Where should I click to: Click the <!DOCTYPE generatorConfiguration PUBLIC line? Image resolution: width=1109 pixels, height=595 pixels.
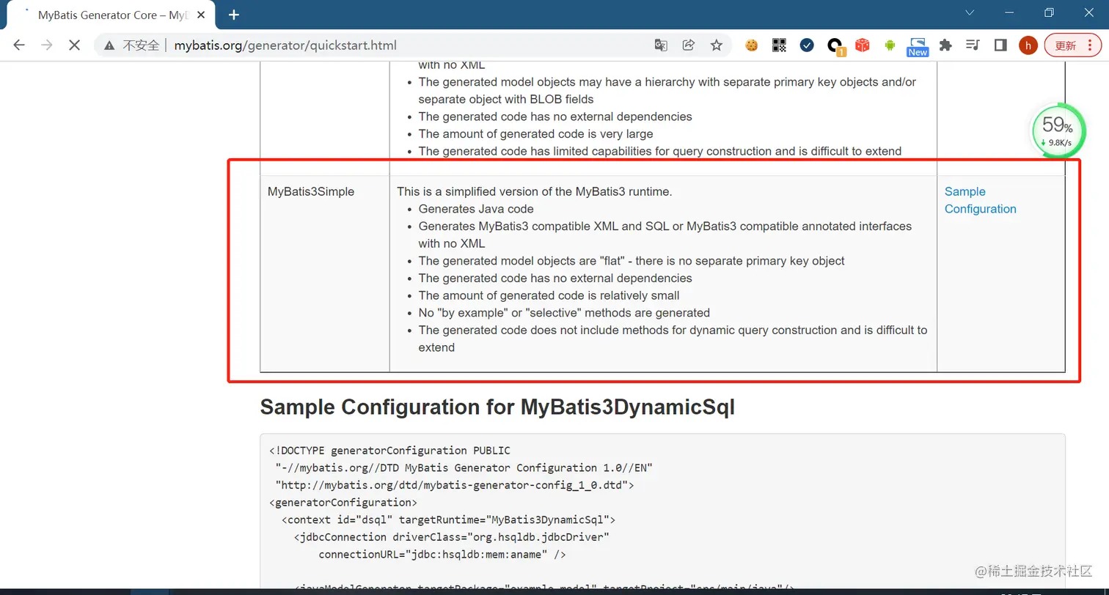[389, 450]
